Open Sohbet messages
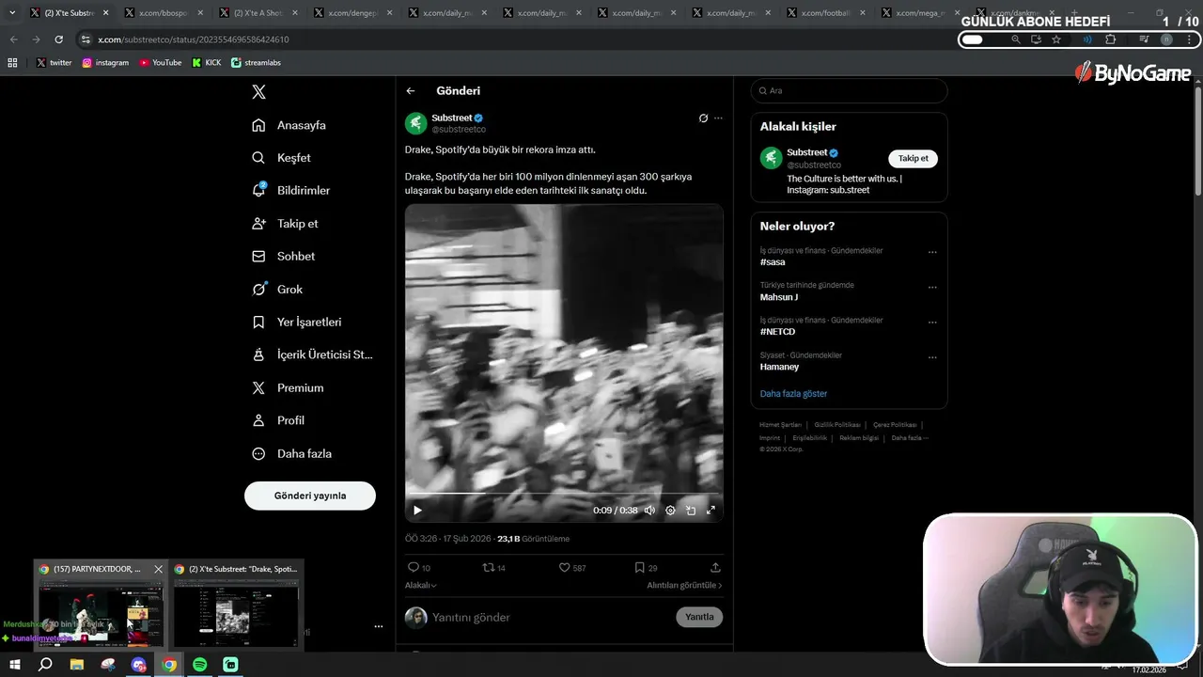The width and height of the screenshot is (1203, 677). pyautogui.click(x=284, y=256)
